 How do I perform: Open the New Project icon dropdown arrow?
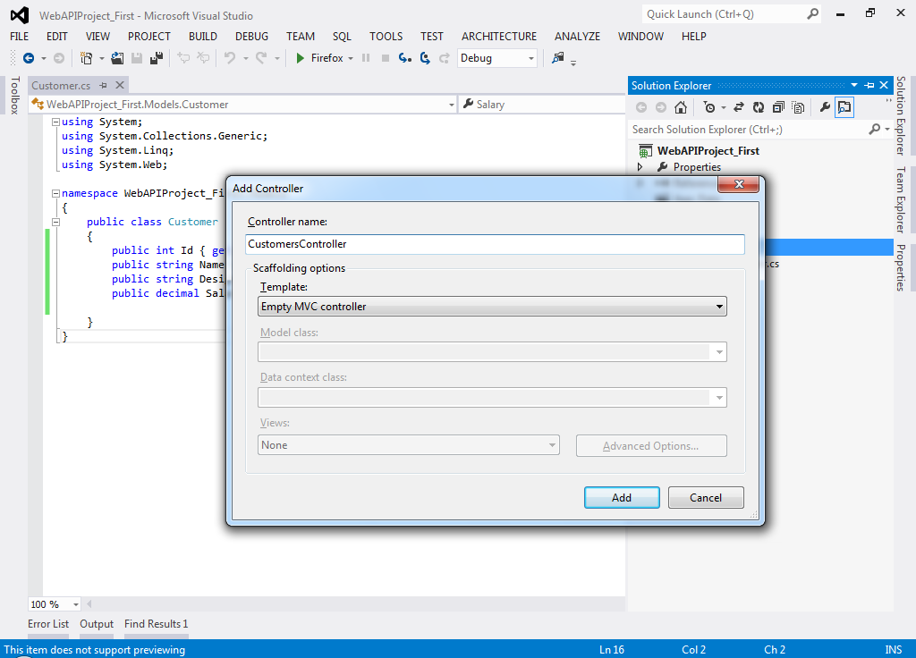(102, 58)
